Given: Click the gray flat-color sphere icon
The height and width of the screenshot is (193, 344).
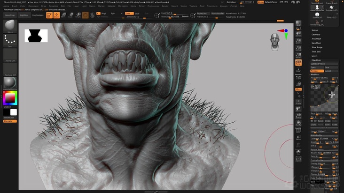Looking at the screenshot, I should tap(93, 15).
